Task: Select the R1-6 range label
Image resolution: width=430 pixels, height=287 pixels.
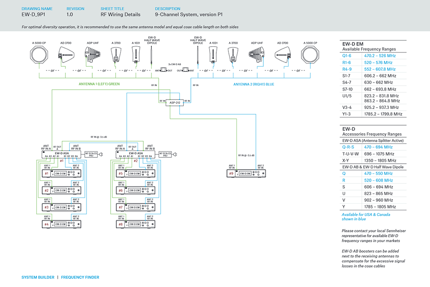Action: pos(346,63)
